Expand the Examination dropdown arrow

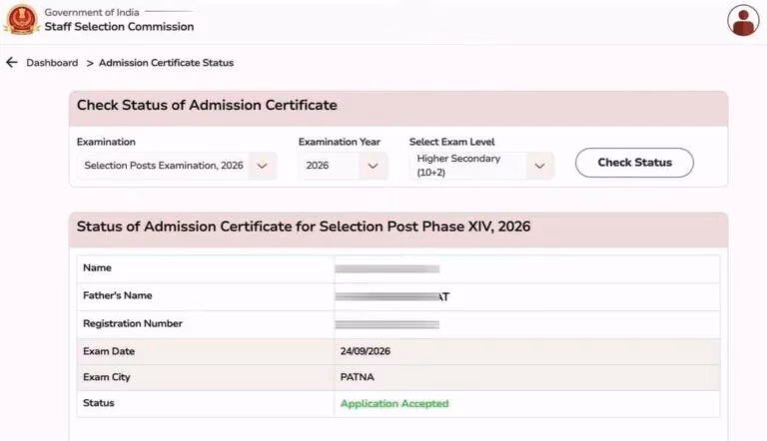point(263,166)
